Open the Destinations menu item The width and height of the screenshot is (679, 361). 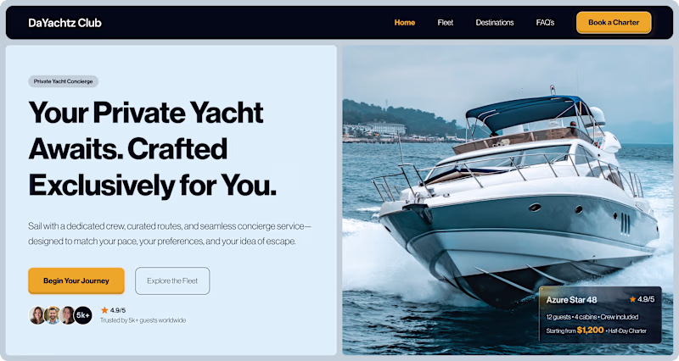(495, 23)
